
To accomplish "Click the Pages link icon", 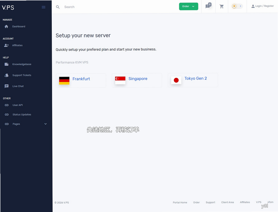I will click(7, 124).
